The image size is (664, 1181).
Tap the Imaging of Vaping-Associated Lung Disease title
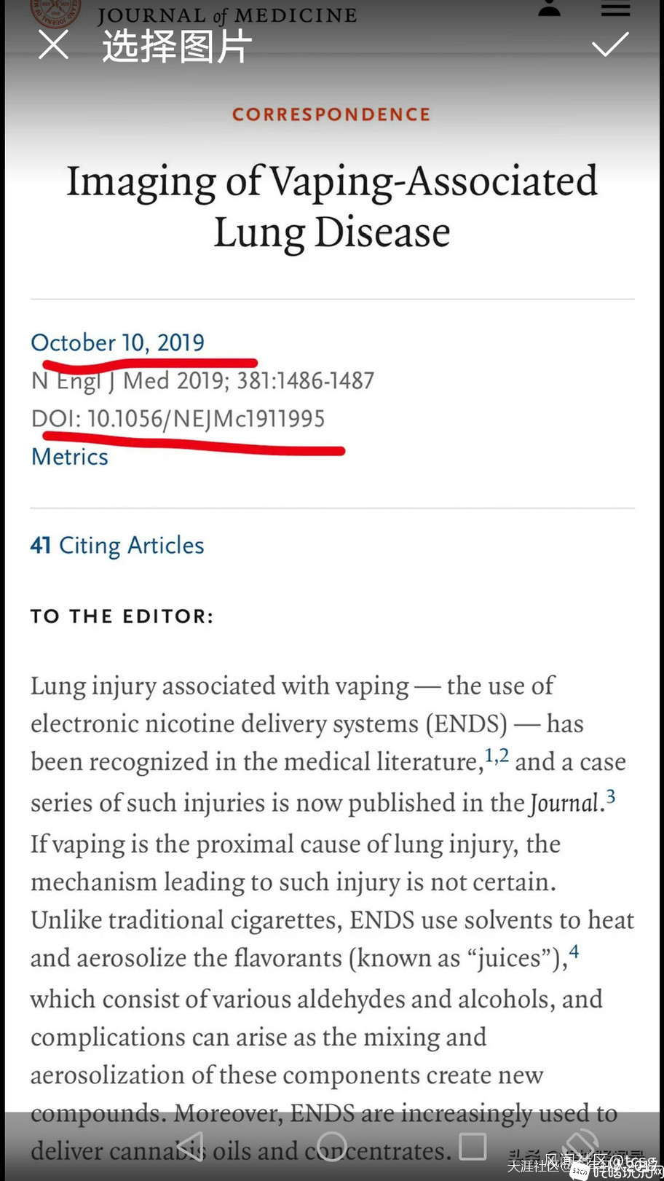pos(332,207)
